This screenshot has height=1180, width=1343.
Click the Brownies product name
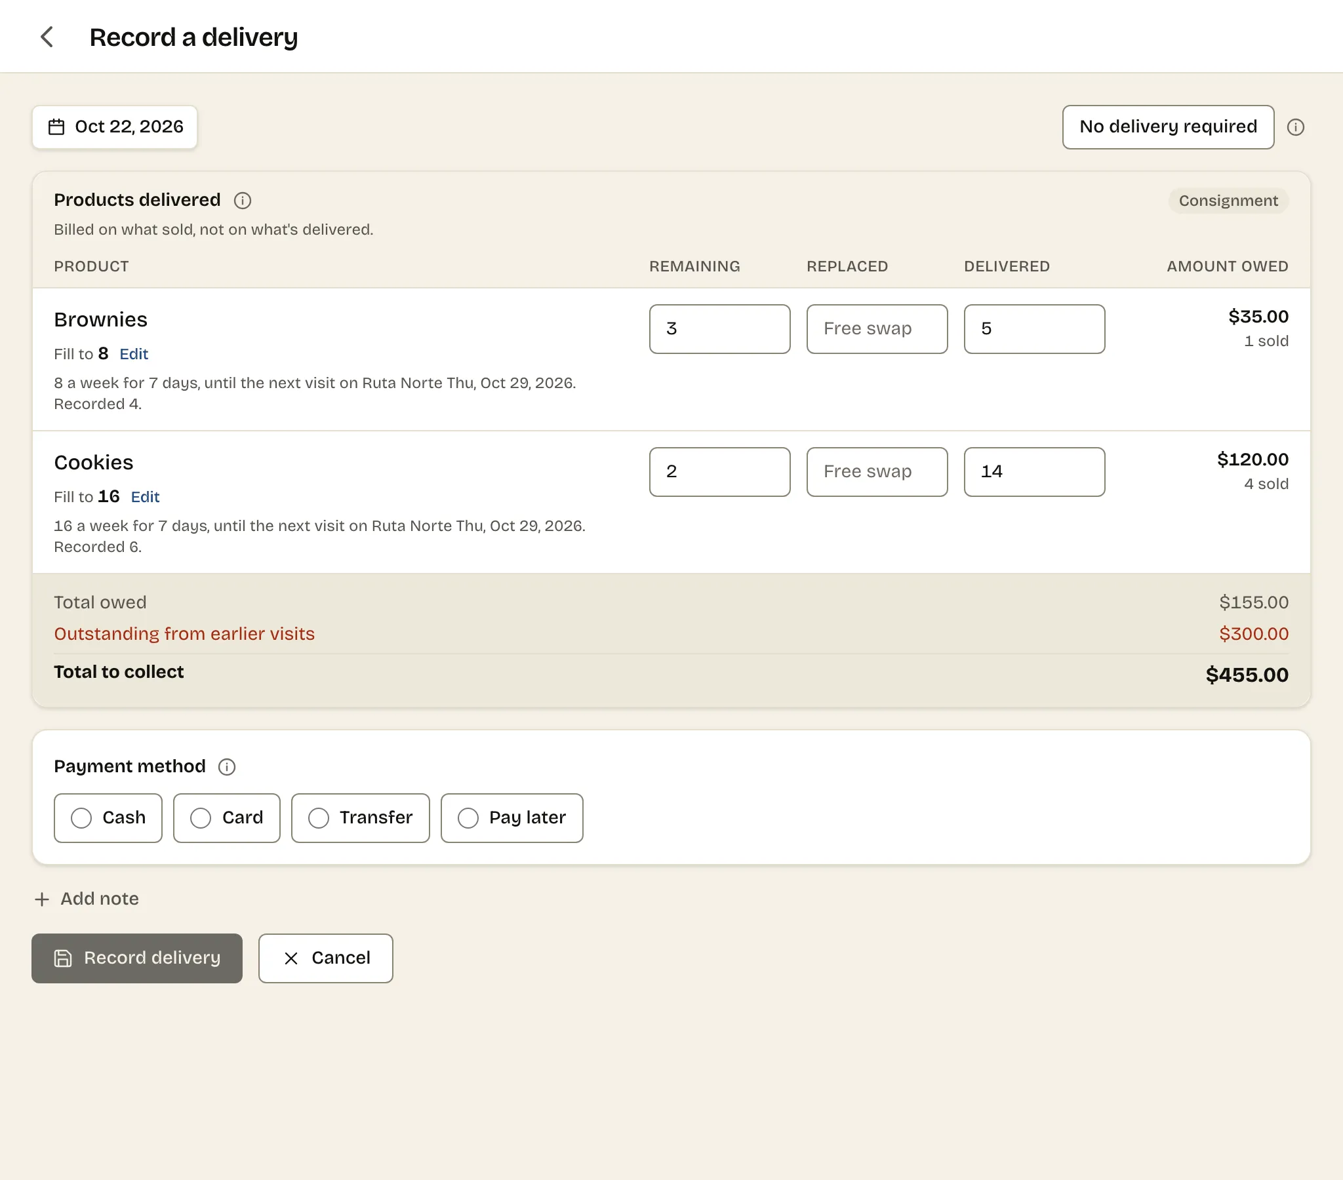pos(100,319)
